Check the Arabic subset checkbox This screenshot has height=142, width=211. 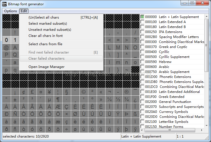pos(142,67)
